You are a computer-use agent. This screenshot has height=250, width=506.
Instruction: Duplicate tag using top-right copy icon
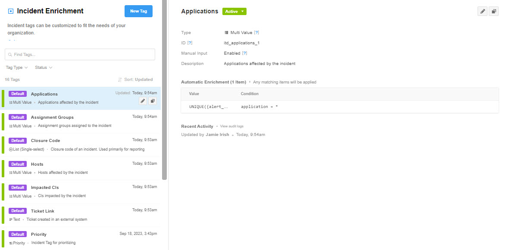pyautogui.click(x=494, y=12)
